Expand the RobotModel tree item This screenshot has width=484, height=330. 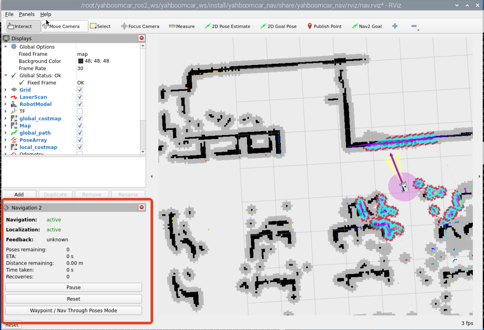[6, 104]
